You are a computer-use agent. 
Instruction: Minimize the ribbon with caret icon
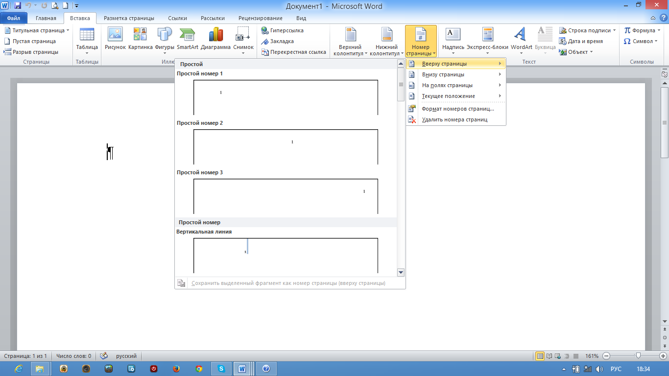(654, 18)
